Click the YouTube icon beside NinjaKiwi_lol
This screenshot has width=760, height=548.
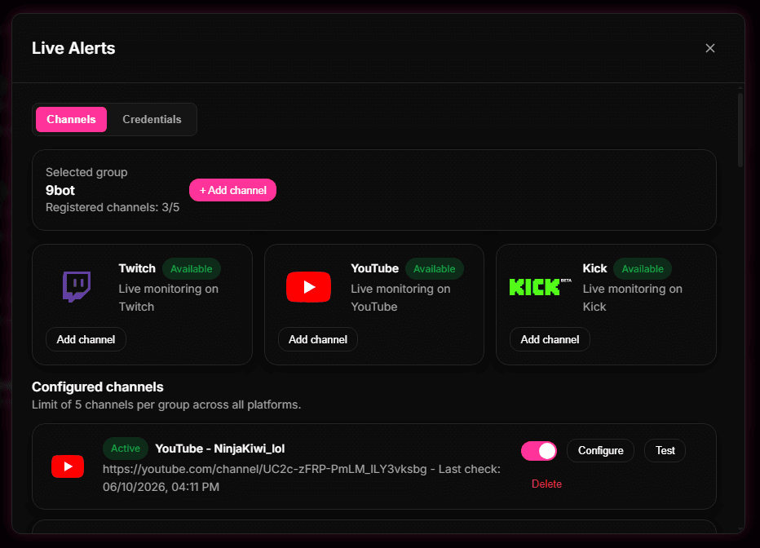point(68,466)
